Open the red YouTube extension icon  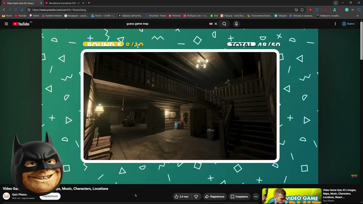tap(311, 10)
